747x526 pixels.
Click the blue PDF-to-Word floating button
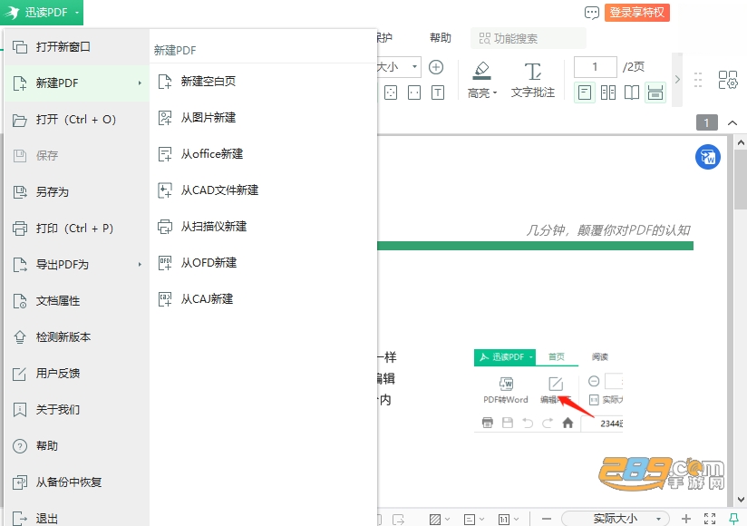tap(707, 157)
